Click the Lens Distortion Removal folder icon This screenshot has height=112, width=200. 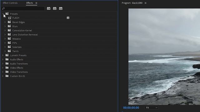click(9, 35)
